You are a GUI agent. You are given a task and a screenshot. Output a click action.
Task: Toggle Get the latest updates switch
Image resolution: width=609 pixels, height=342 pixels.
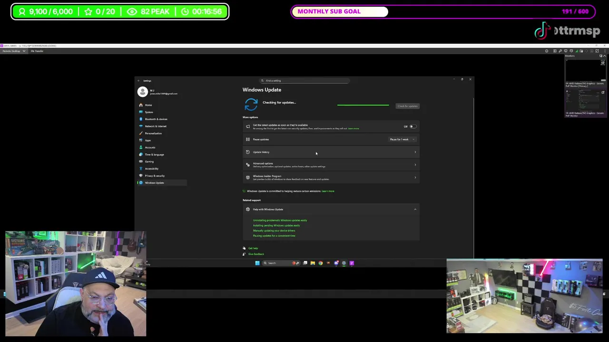[x=413, y=126]
